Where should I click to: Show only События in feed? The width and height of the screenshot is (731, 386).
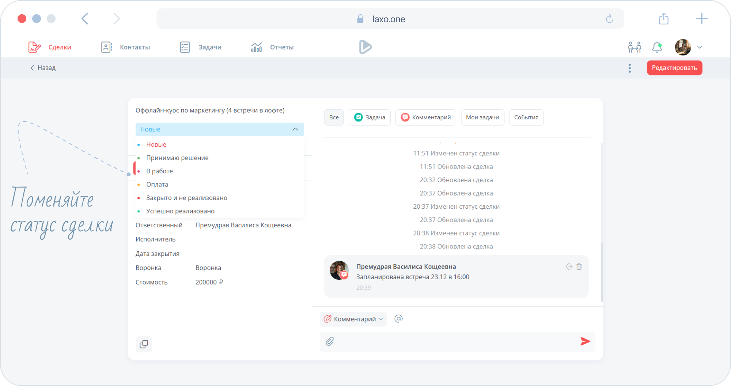tap(526, 117)
